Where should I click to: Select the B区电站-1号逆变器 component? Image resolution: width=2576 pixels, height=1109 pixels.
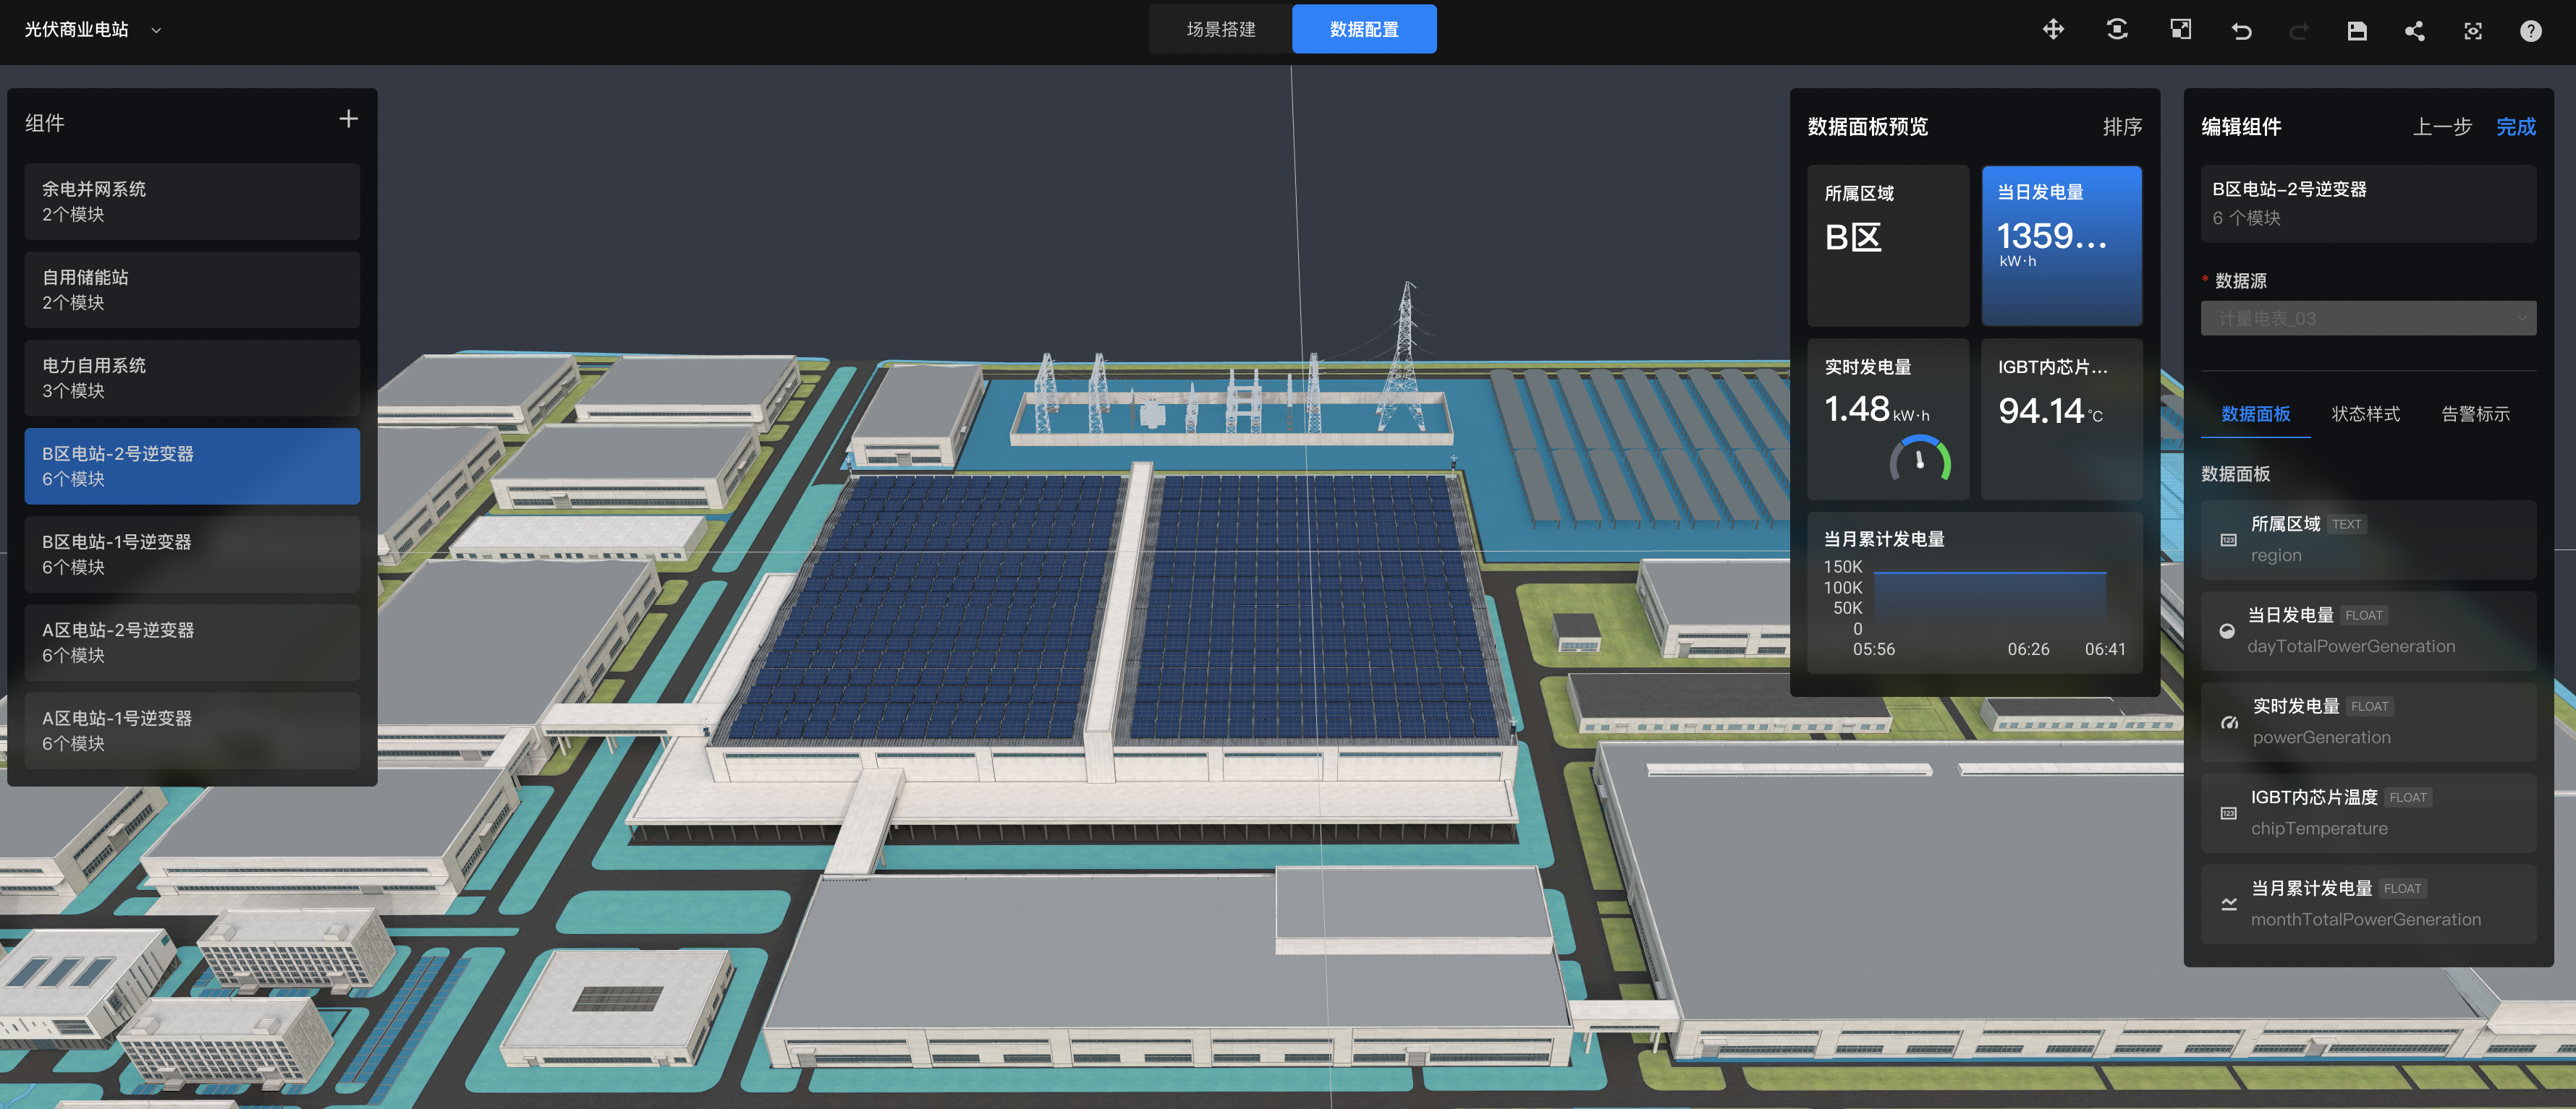point(192,554)
